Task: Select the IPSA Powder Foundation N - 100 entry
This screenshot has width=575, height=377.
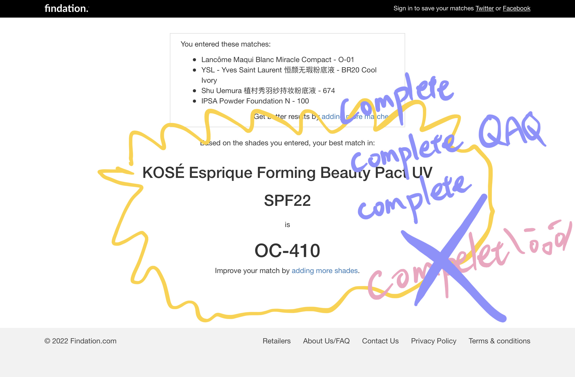Action: click(255, 101)
